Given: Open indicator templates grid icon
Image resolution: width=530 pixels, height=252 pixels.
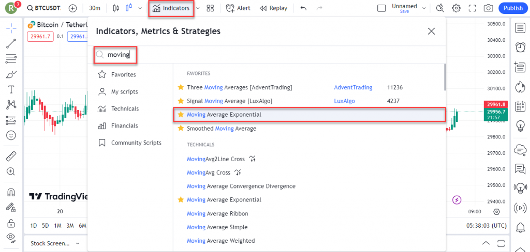Looking at the screenshot, I should click(210, 8).
